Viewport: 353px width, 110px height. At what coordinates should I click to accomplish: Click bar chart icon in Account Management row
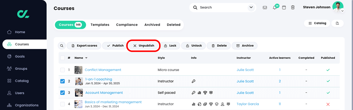click(x=199, y=93)
